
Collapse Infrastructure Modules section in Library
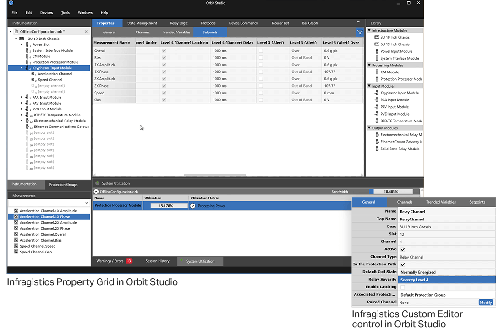pos(369,30)
